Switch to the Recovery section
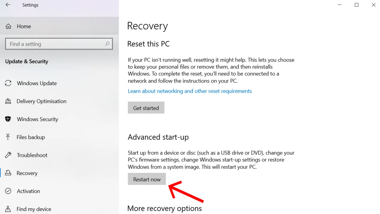 click(x=27, y=173)
